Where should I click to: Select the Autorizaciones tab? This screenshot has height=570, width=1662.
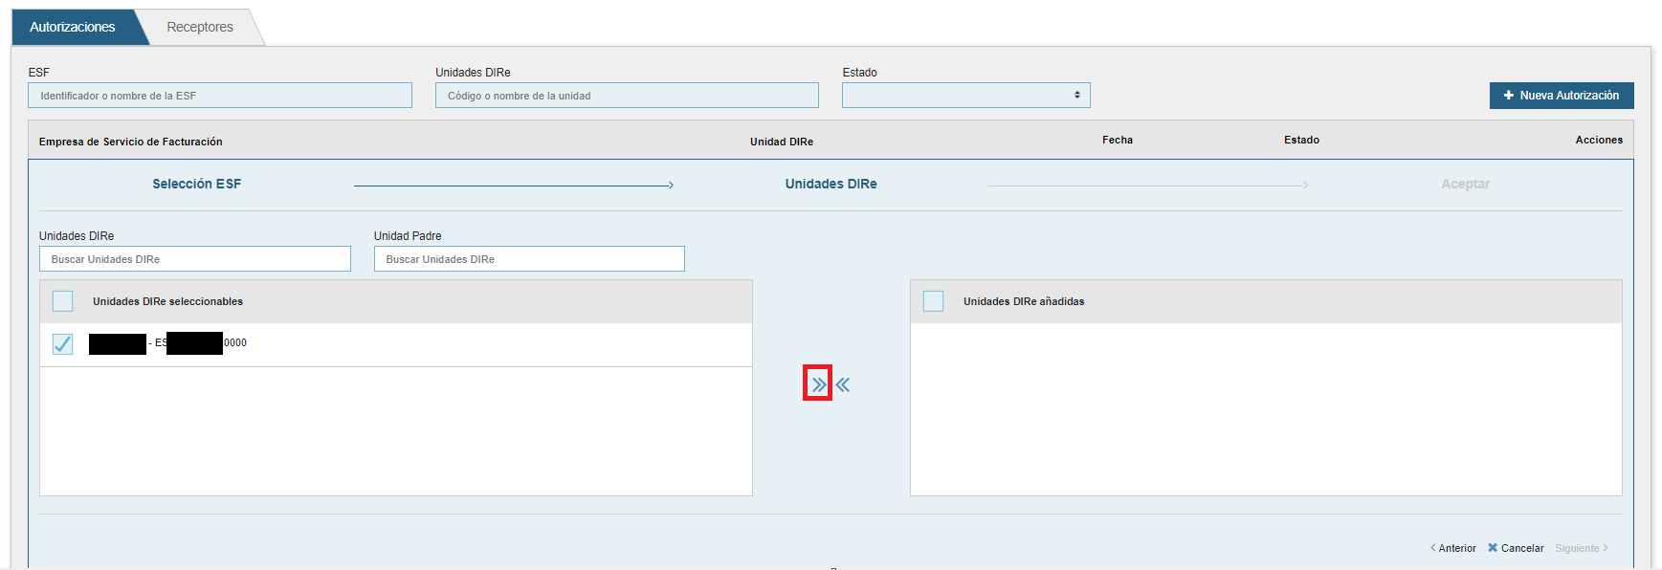73,27
